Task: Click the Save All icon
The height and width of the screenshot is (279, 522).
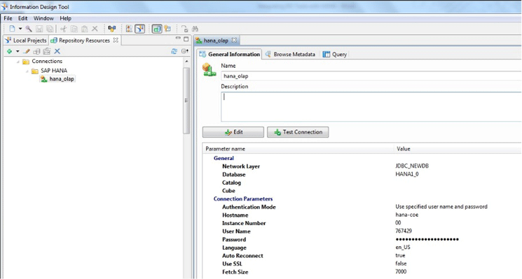Action: click(50, 29)
